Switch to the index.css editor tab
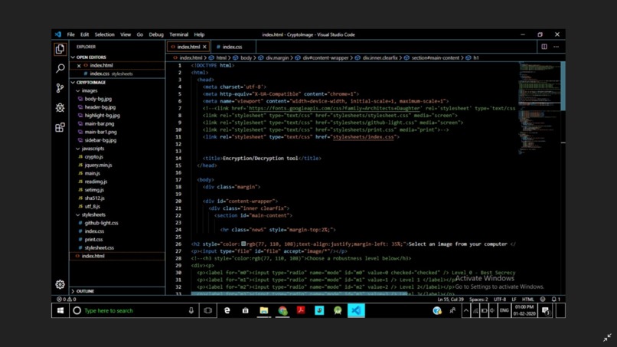The height and width of the screenshot is (347, 617). (232, 47)
